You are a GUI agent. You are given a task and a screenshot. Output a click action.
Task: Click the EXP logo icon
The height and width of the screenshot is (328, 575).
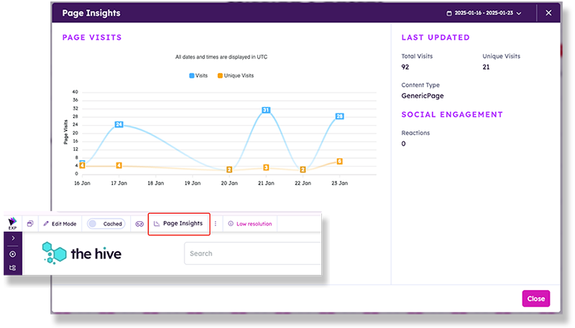pos(13,224)
